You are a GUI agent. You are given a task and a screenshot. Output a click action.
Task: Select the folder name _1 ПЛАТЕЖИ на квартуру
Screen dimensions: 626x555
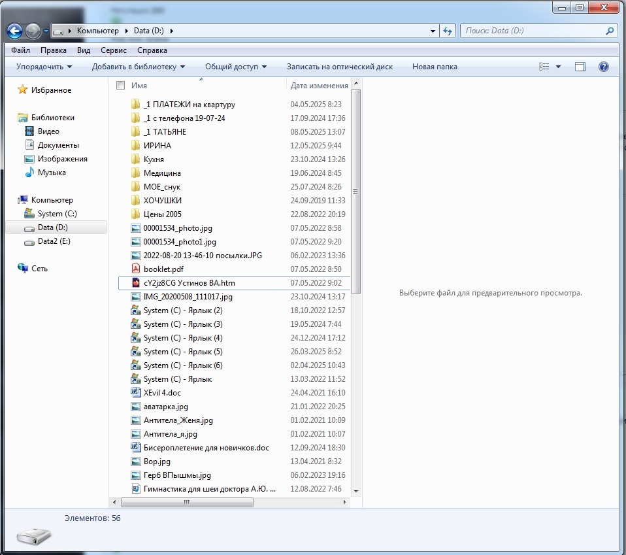[189, 105]
